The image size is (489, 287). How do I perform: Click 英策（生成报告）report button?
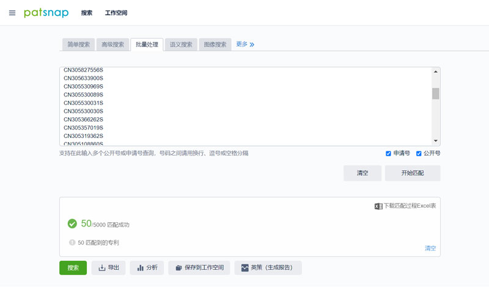click(x=268, y=267)
